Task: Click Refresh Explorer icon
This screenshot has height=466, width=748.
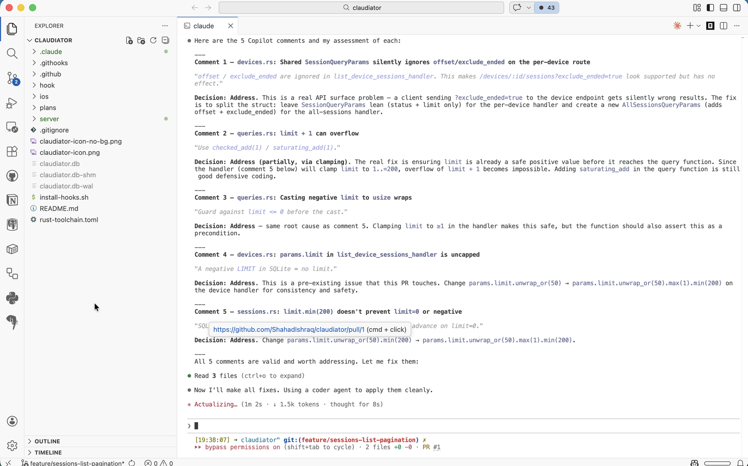Action: pyautogui.click(x=153, y=40)
